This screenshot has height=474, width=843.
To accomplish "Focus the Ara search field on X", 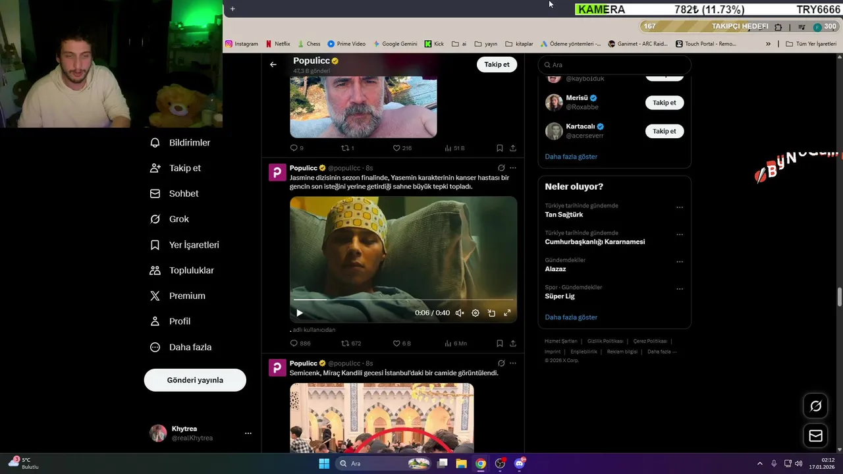I will [614, 65].
